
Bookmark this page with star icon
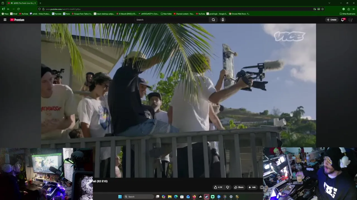323,9
